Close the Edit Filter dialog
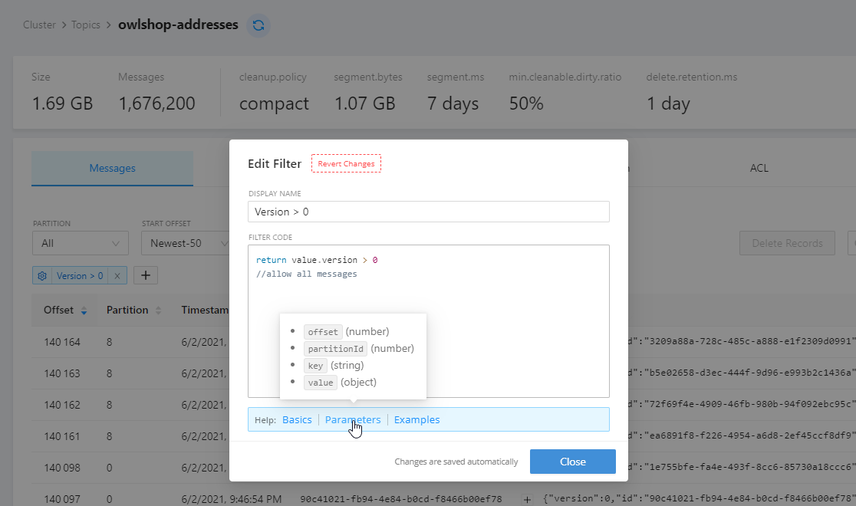 click(572, 462)
